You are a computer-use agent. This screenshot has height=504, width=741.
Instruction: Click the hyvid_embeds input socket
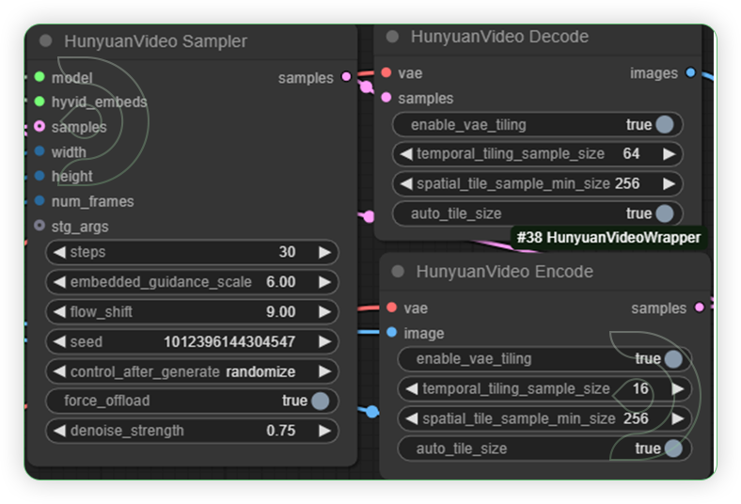39,102
